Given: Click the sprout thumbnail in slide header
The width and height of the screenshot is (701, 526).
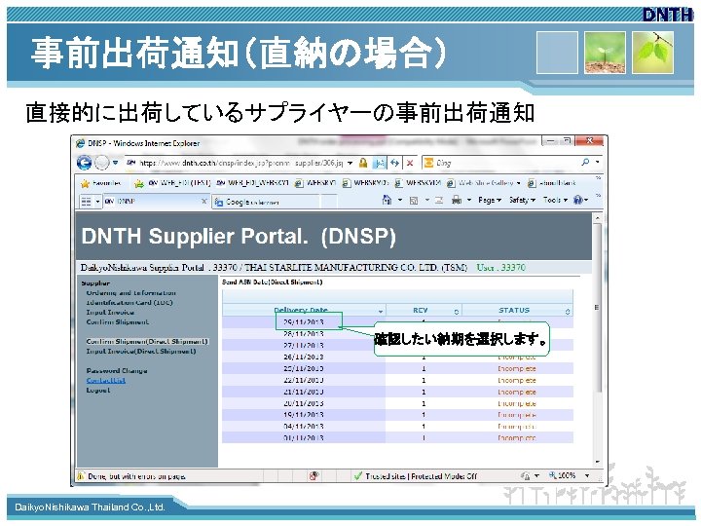Looking at the screenshot, I should point(605,53).
